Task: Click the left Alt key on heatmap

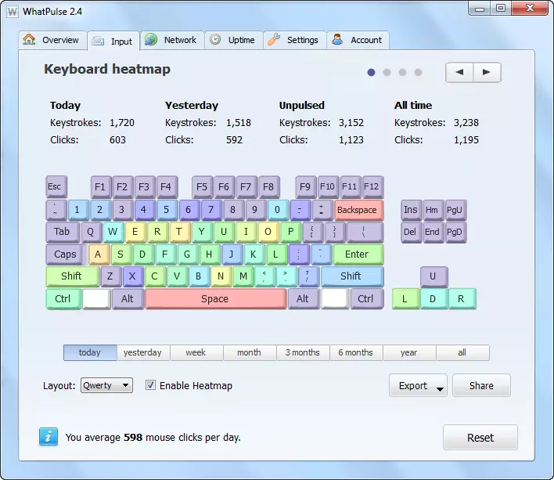Action: tap(128, 298)
